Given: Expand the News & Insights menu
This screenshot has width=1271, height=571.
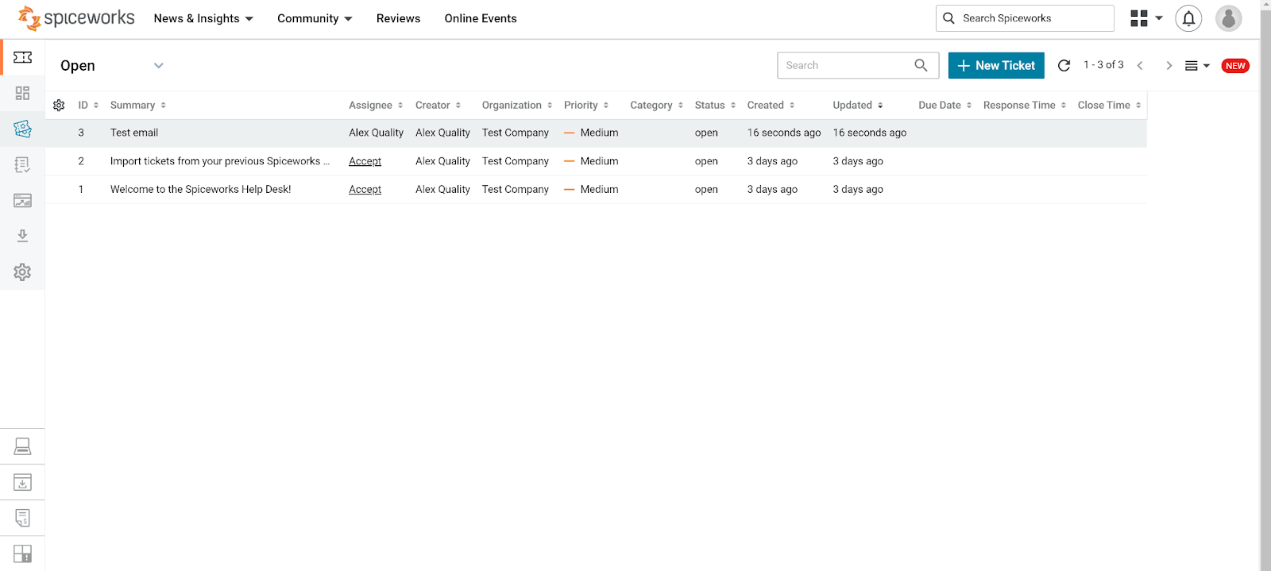Looking at the screenshot, I should click(203, 18).
